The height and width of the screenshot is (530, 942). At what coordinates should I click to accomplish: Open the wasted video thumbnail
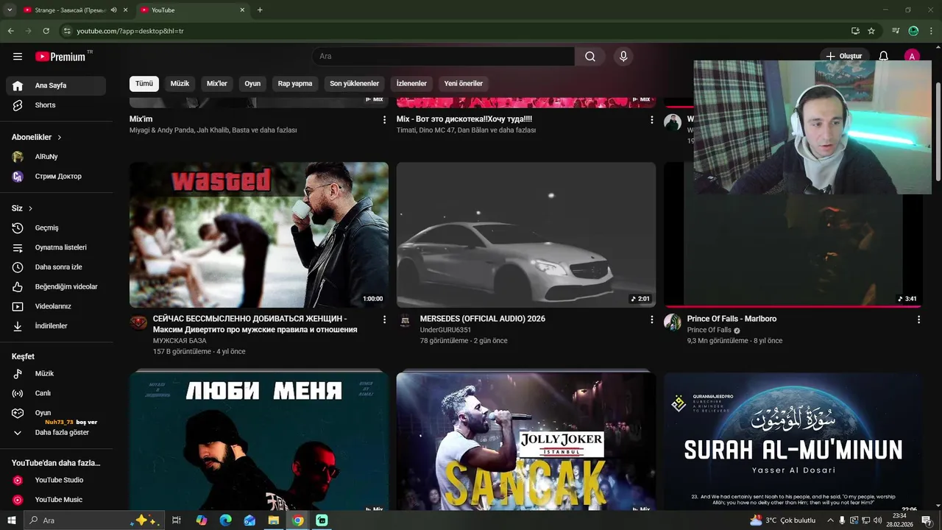click(x=259, y=235)
